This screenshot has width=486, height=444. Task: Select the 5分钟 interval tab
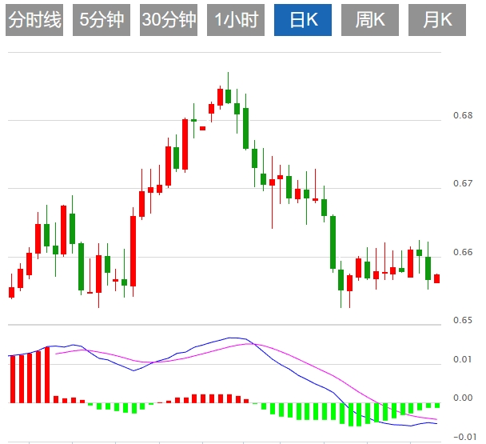102,20
